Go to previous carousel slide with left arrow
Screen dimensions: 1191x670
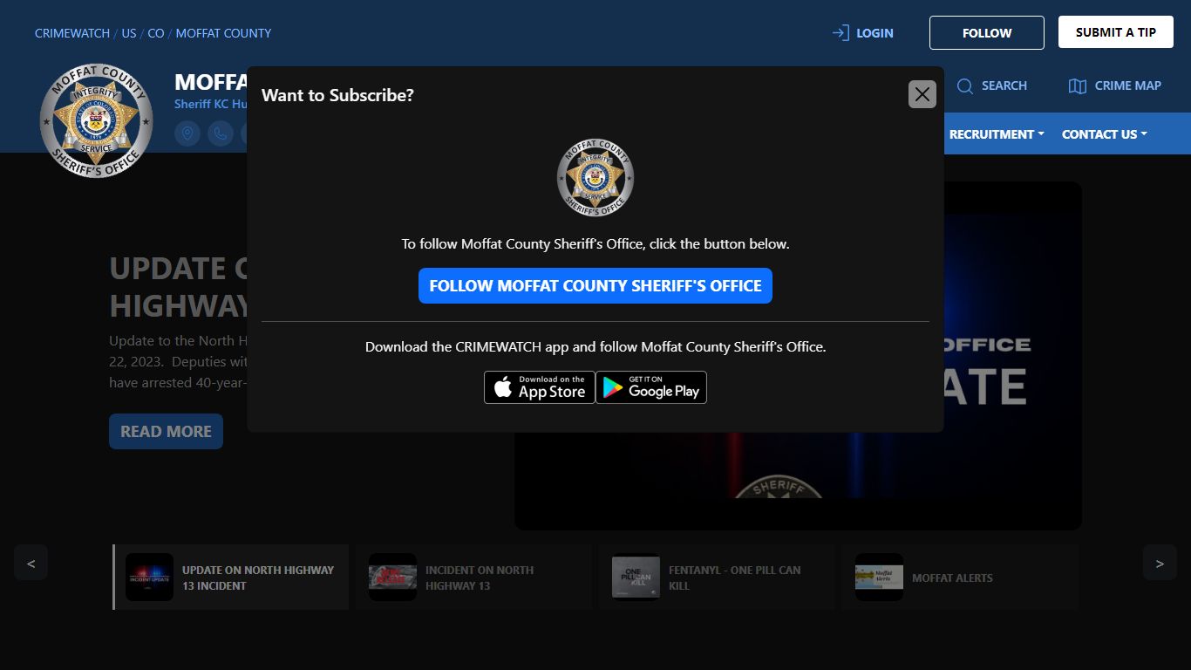pos(31,564)
